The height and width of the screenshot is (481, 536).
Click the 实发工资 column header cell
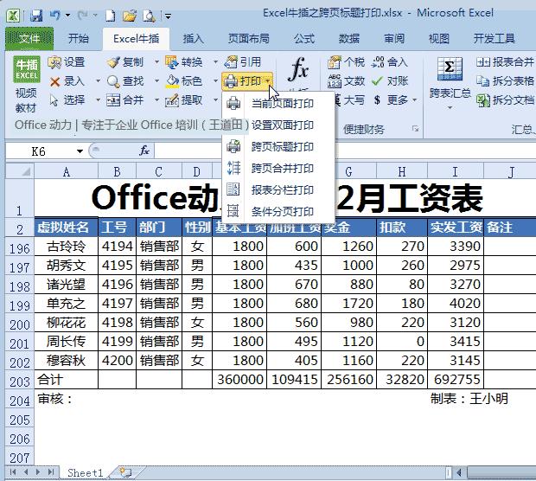456,228
